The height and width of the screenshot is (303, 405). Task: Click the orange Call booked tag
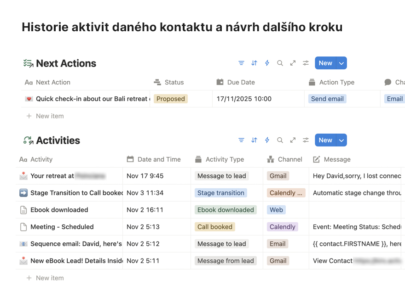[x=214, y=227]
